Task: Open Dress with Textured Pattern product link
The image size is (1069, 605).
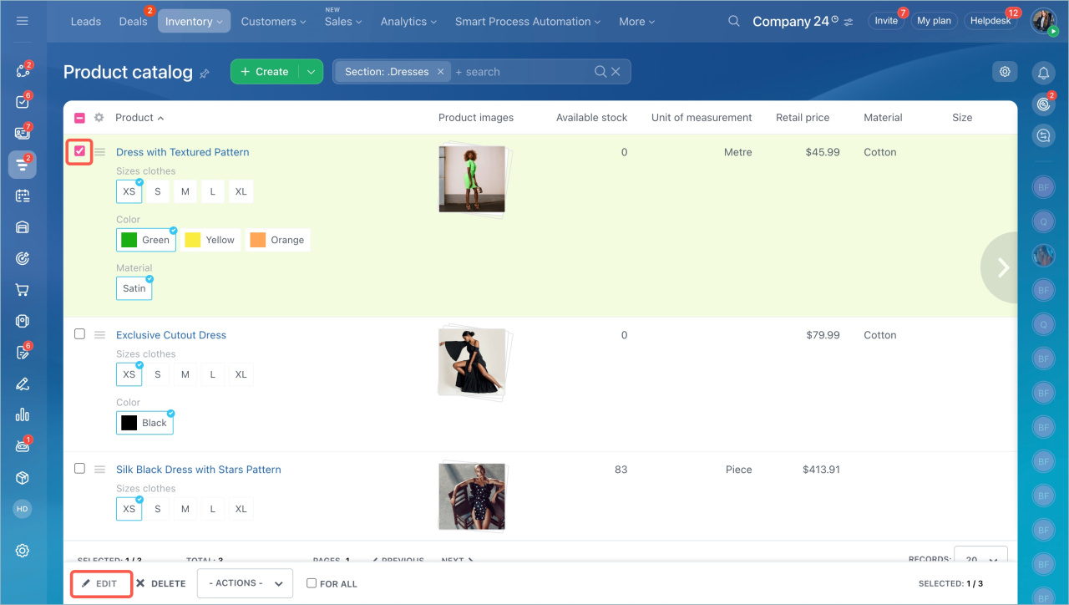Action: click(183, 152)
